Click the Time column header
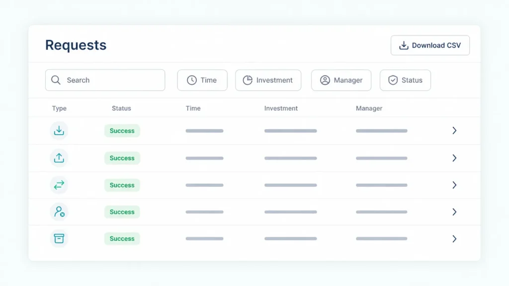Viewport: 509px width, 286px height. [193, 108]
